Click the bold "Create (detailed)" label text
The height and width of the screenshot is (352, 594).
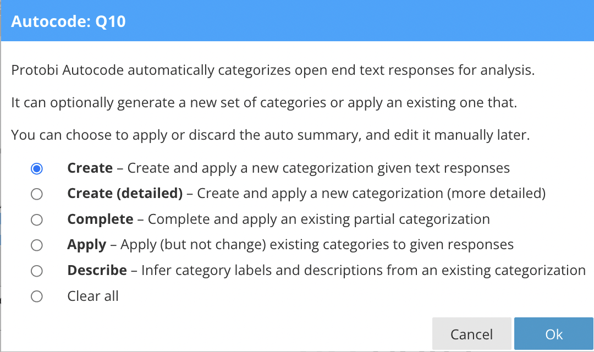(x=125, y=194)
